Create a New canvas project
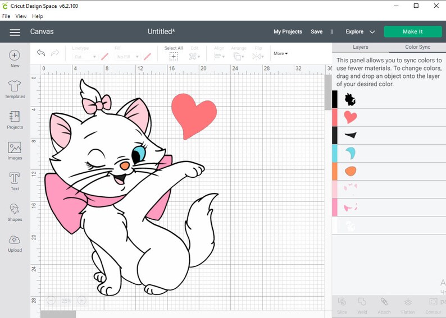Screen dimensions: 446x318 tap(15, 59)
